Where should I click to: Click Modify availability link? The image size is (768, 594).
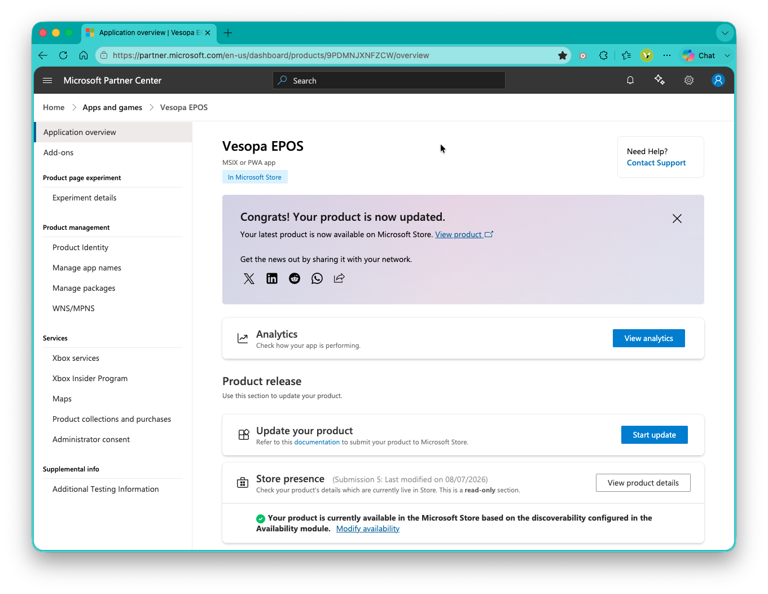click(x=368, y=529)
